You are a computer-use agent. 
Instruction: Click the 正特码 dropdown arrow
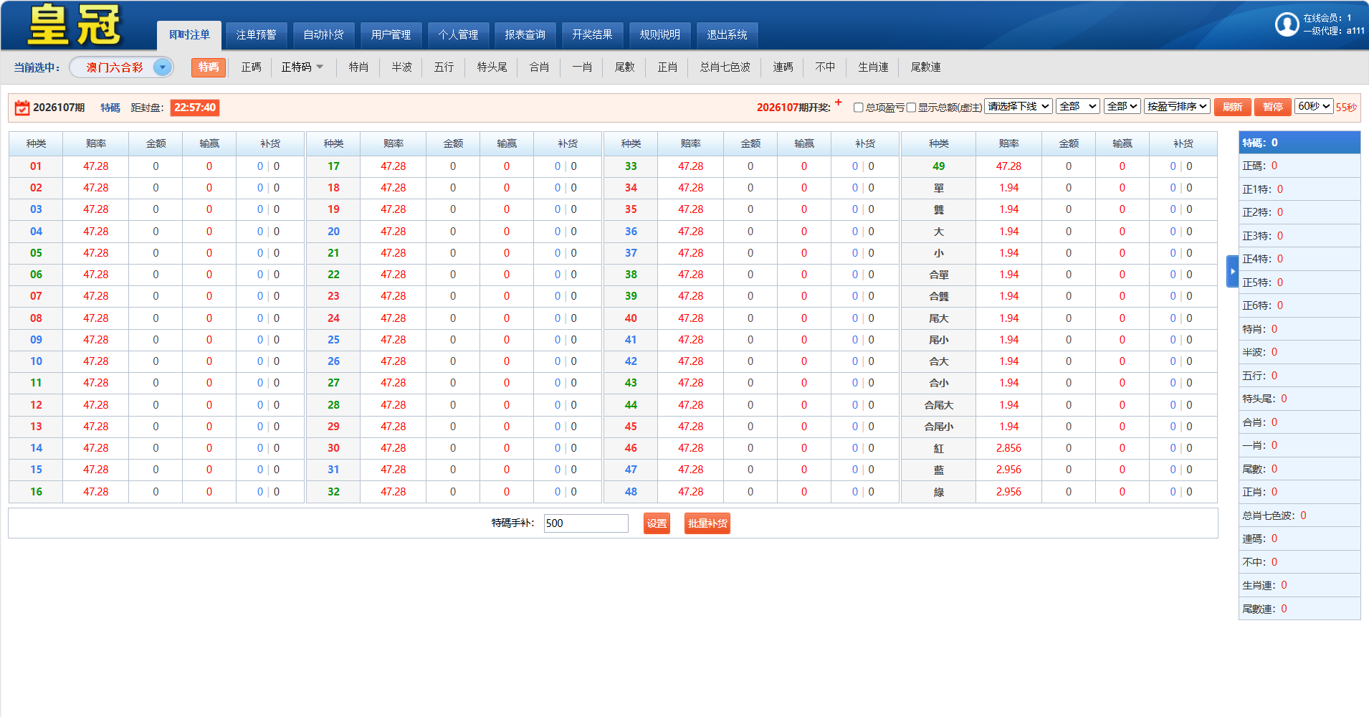(320, 67)
